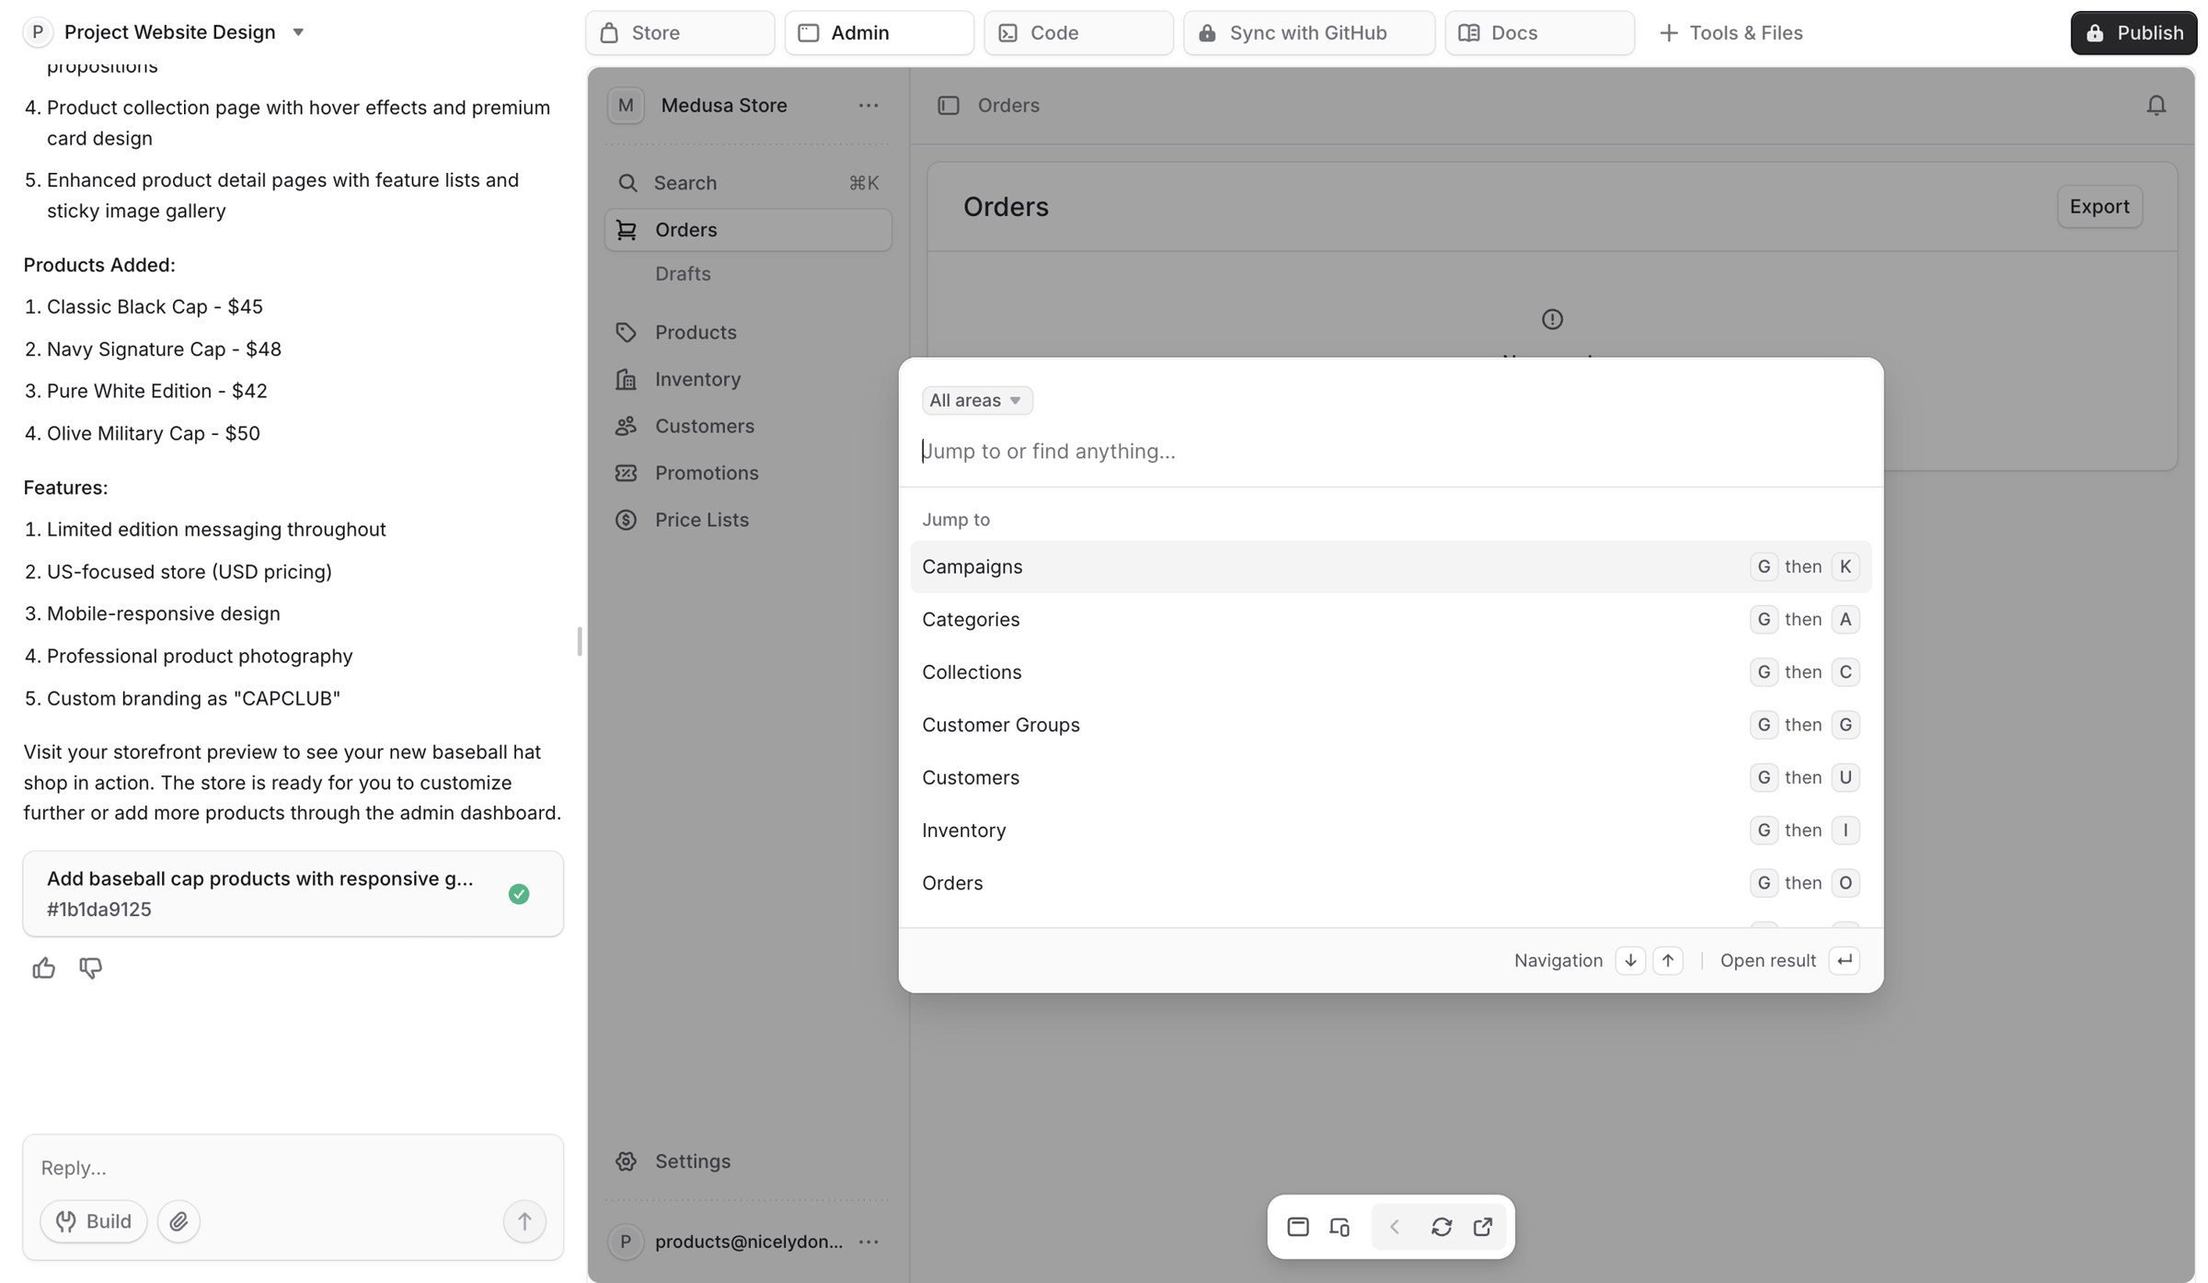Select Categories in the Jump to list
This screenshot has width=2208, height=1283.
(x=1390, y=619)
